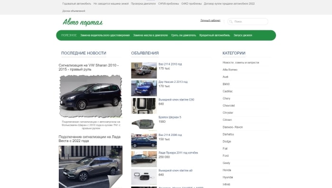Open the Geely category
The height and width of the screenshot is (188, 332).
point(226,163)
